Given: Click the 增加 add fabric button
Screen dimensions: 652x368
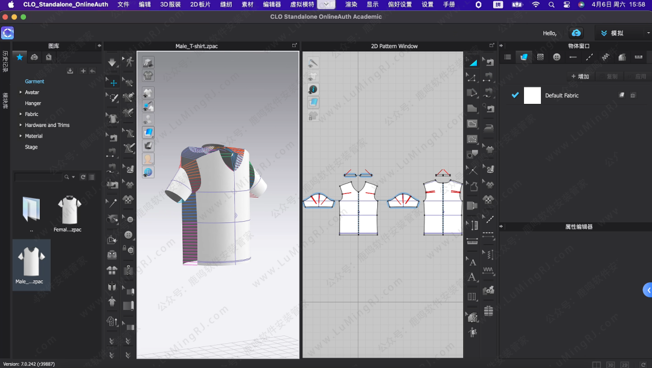Looking at the screenshot, I should pos(580,77).
